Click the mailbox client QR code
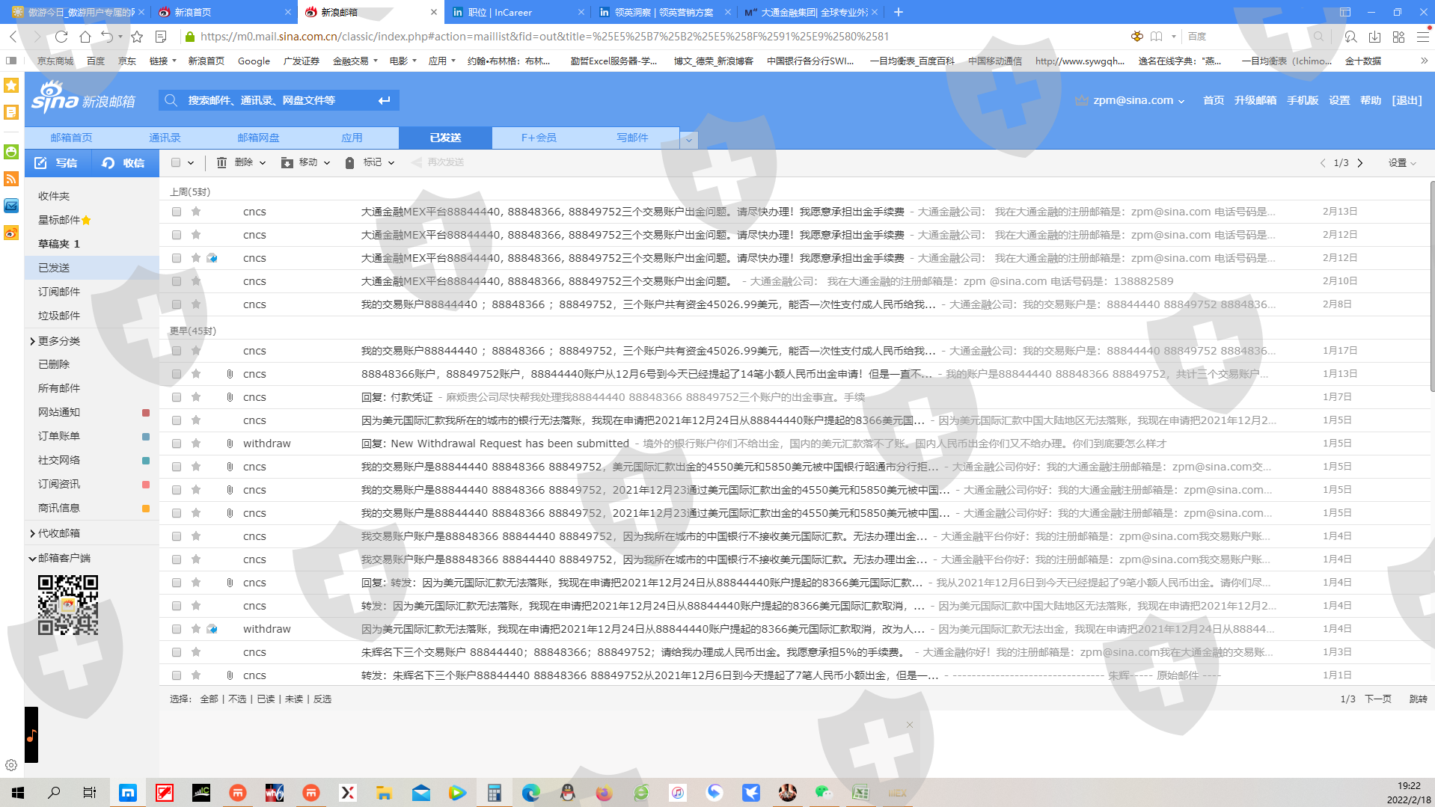This screenshot has width=1435, height=807. (x=68, y=605)
